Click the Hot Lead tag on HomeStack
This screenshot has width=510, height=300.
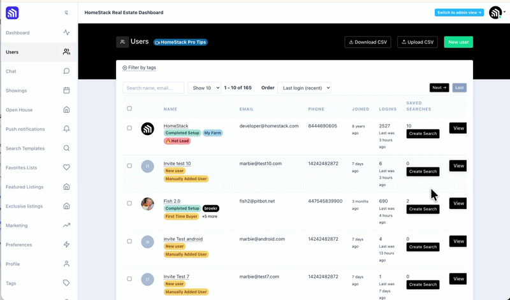tap(177, 141)
